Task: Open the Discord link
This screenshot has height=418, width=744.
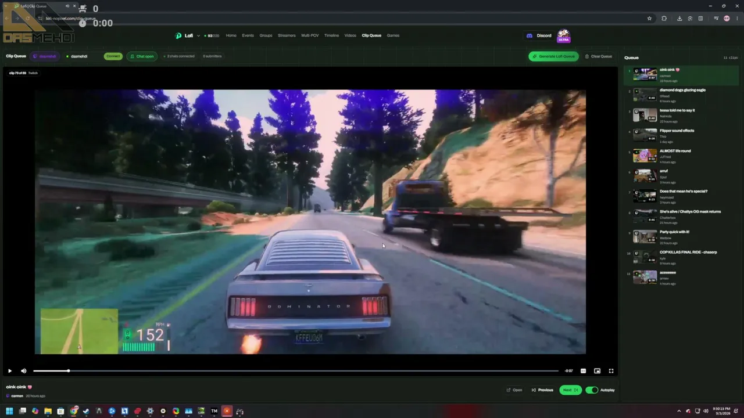Action: click(x=539, y=35)
